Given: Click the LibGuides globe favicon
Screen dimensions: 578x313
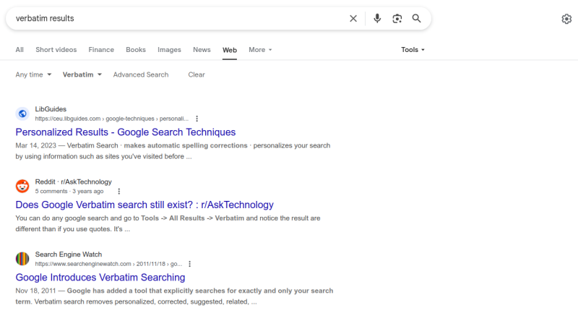Looking at the screenshot, I should pyautogui.click(x=22, y=113).
